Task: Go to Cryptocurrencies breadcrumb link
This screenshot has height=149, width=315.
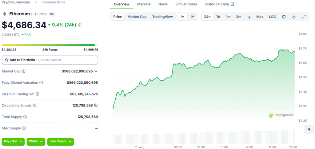Action: tap(16, 2)
